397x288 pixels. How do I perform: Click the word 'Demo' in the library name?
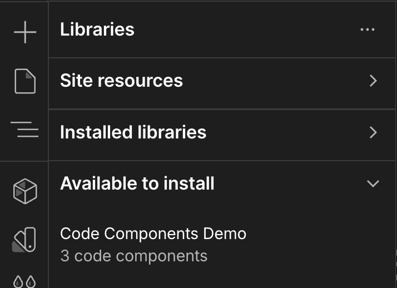coord(227,234)
